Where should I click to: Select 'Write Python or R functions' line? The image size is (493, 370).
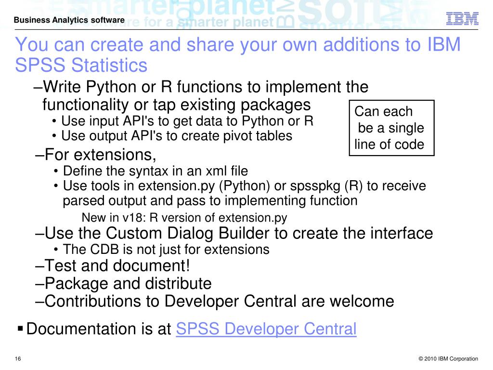point(201,87)
